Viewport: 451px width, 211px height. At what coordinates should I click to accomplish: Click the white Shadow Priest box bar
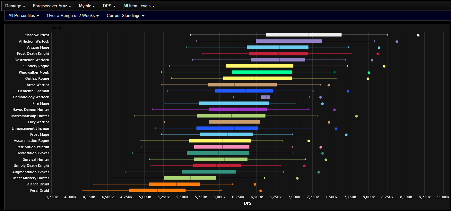(304, 35)
